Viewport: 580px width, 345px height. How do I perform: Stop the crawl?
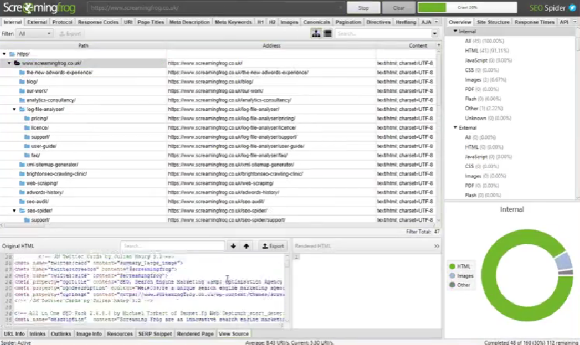click(363, 8)
